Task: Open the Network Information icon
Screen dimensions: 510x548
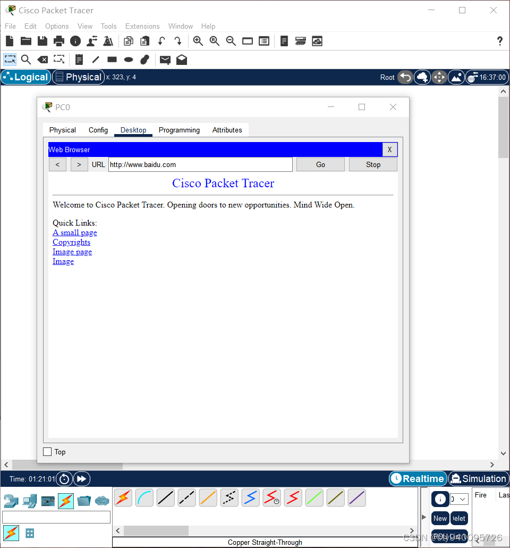Action: [75, 41]
